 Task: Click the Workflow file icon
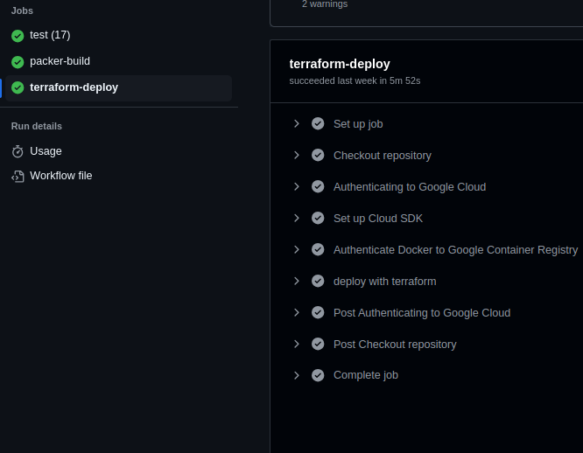[18, 176]
